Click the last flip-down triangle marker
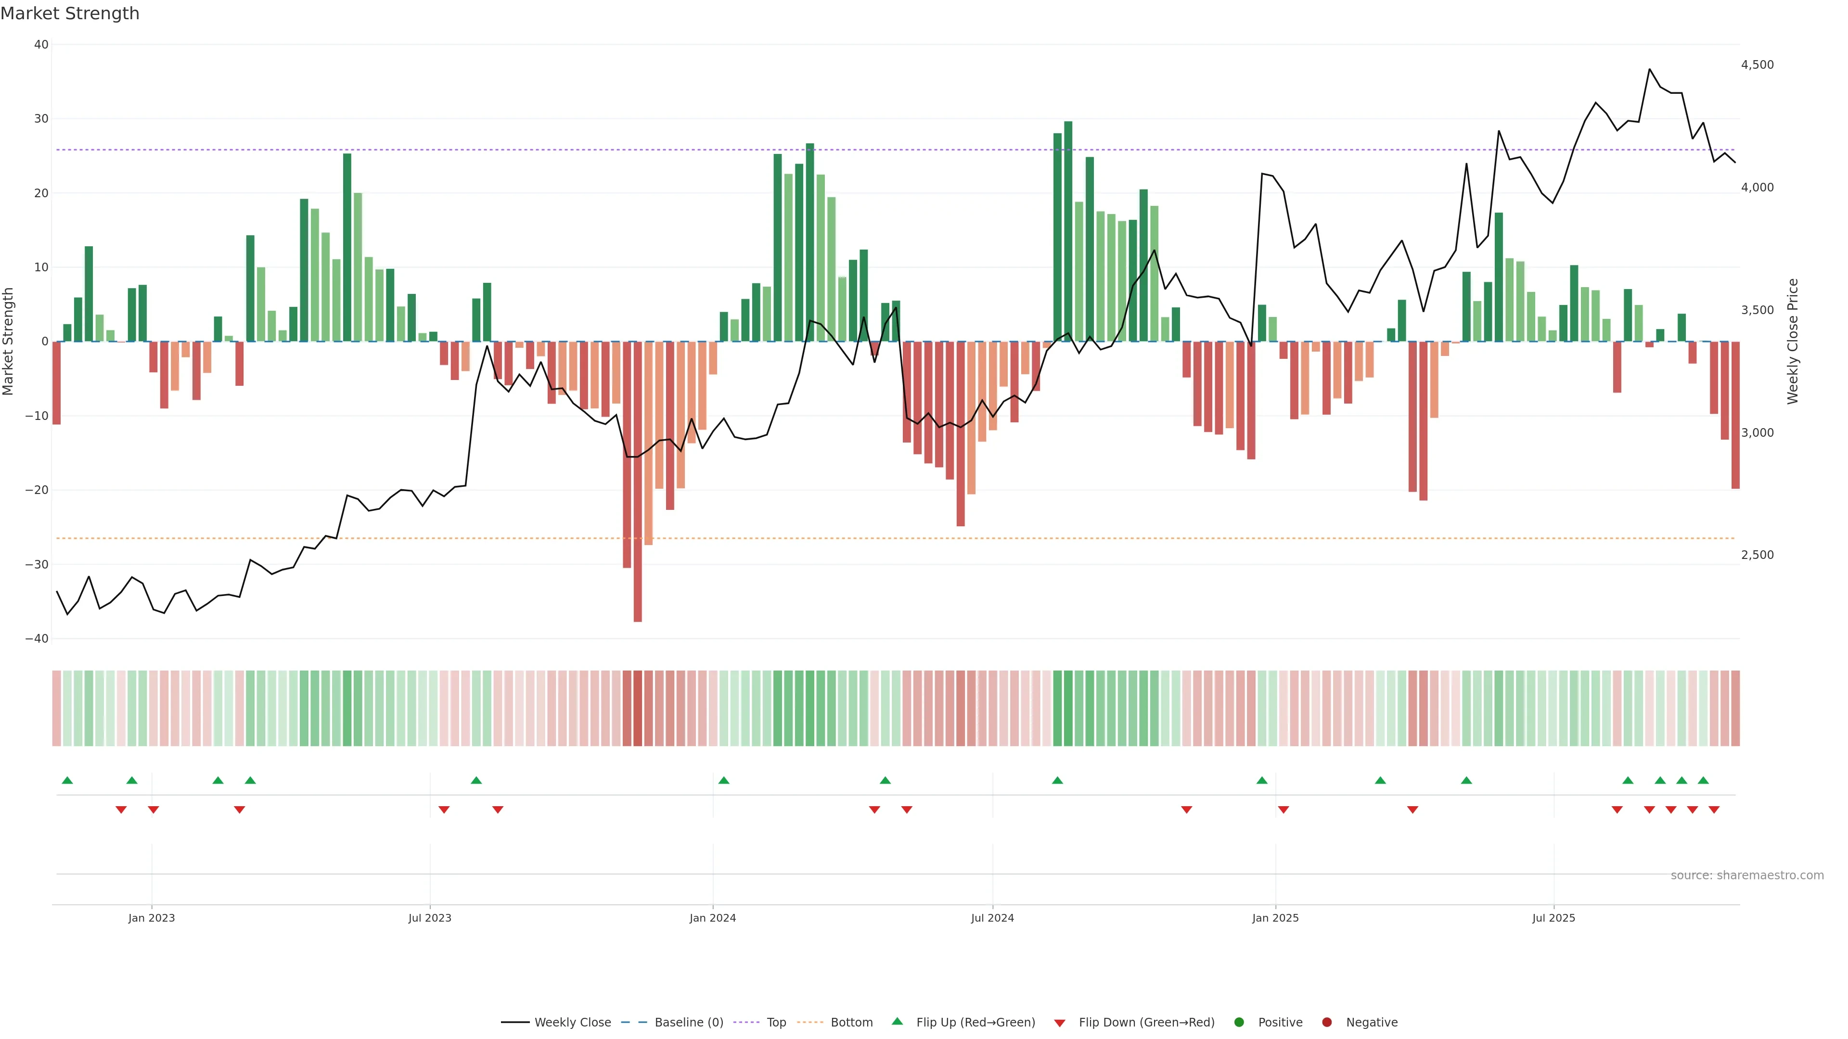 [x=1714, y=810]
